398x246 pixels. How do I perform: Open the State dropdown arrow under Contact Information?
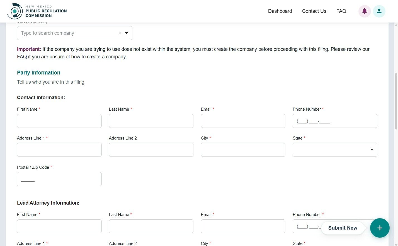coord(371,149)
